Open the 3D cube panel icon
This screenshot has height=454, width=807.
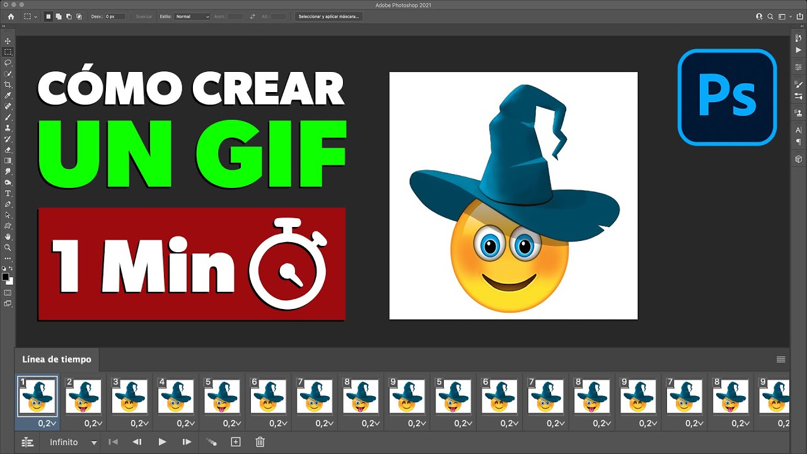click(x=799, y=159)
